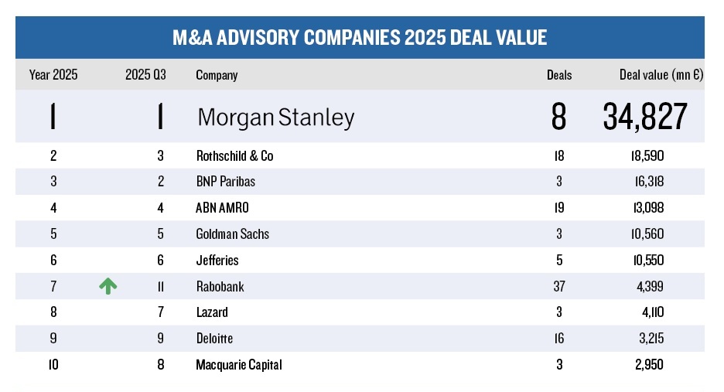Click the Deals column header

559,75
